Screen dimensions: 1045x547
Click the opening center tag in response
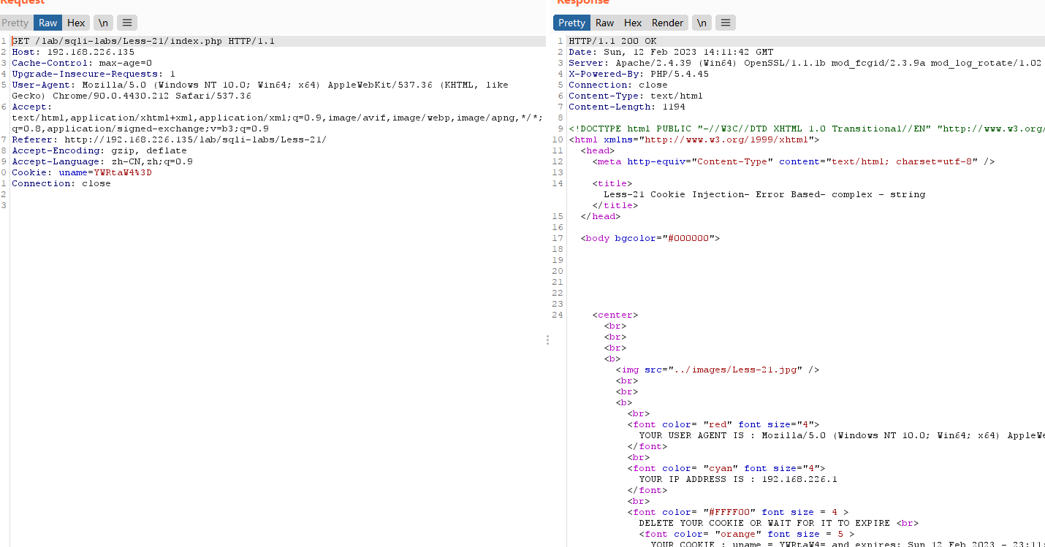coord(615,315)
